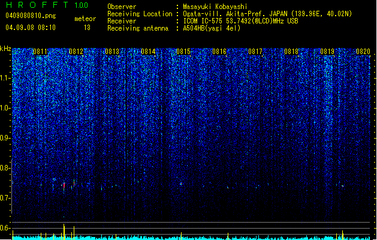Click the HROFFT 1.0.0 title text
This screenshot has width=377, height=240.
[x=47, y=5]
